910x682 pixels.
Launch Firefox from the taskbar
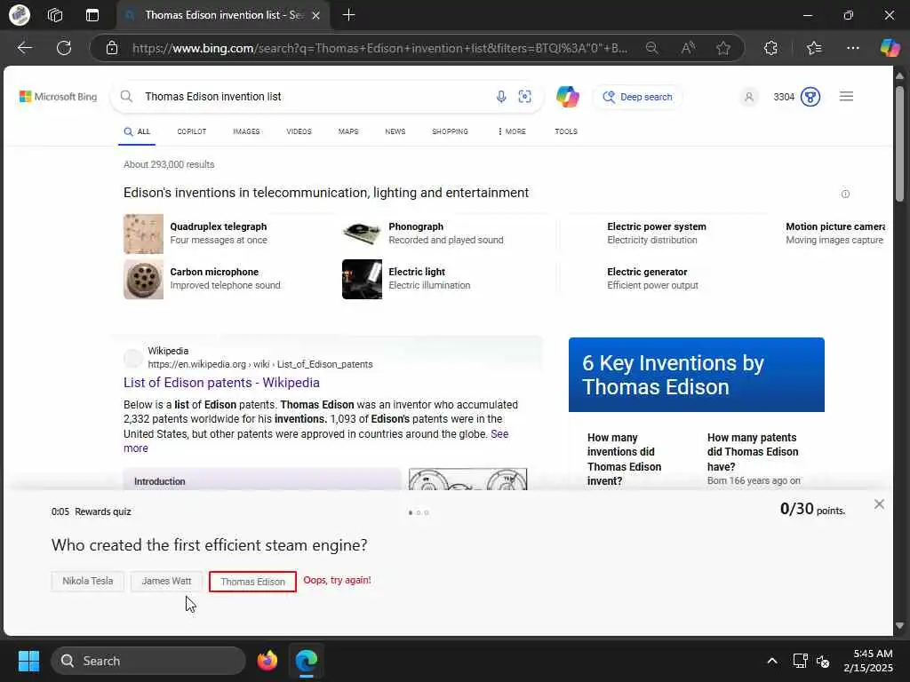pyautogui.click(x=267, y=661)
